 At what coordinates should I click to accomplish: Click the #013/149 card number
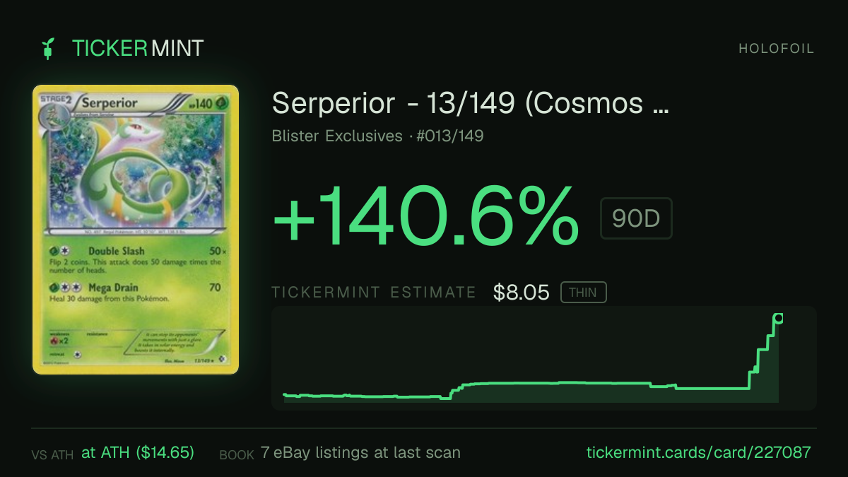[450, 136]
